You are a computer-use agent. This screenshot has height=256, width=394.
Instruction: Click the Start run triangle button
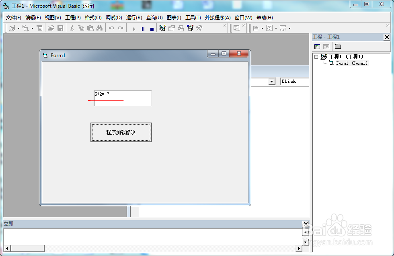(x=133, y=29)
